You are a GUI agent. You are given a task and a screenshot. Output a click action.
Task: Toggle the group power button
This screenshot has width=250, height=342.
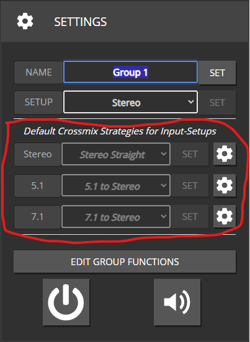click(66, 302)
